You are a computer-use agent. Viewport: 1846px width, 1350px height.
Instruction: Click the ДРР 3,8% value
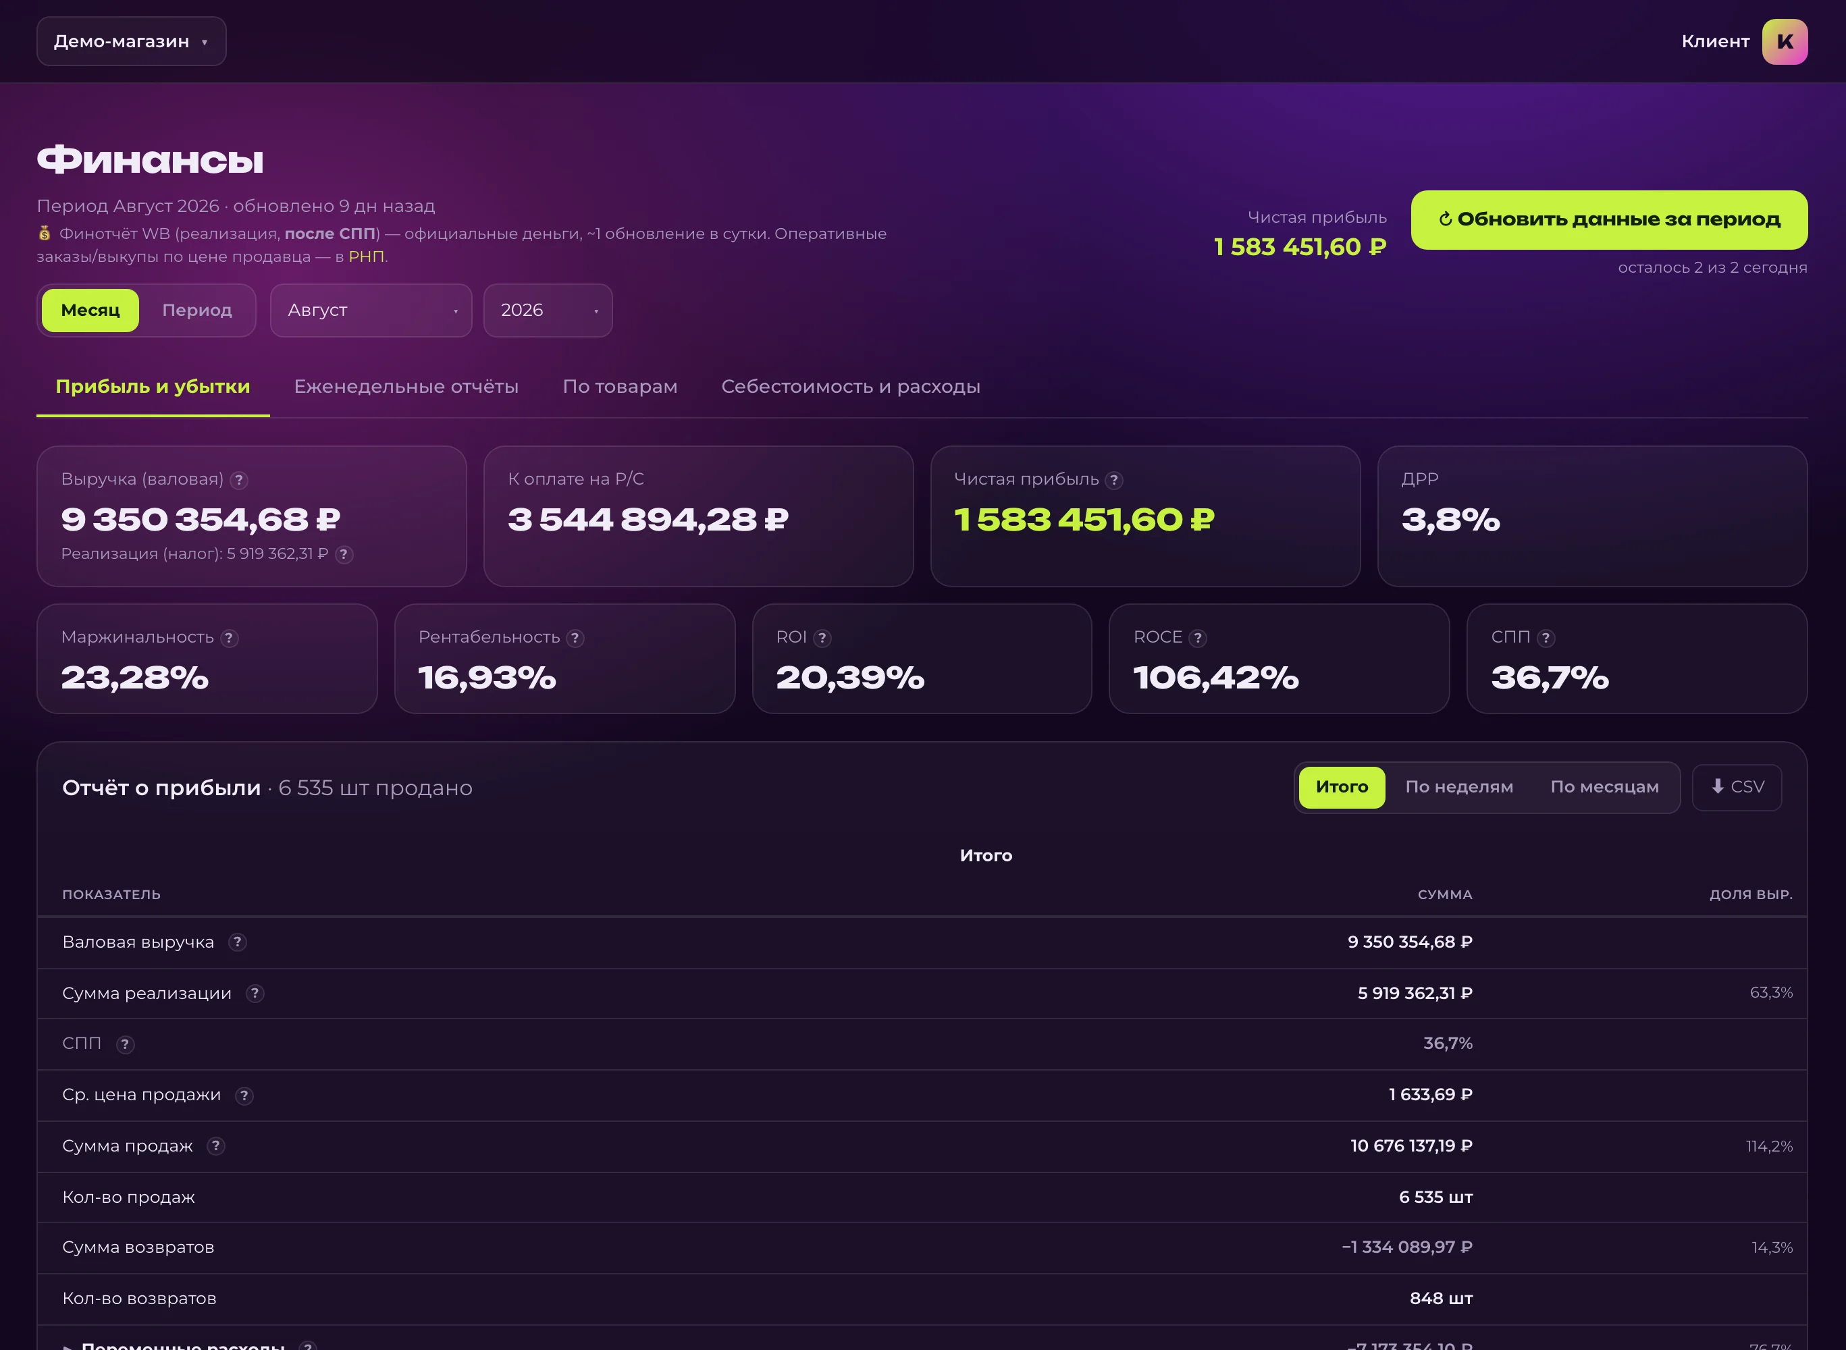[1450, 520]
